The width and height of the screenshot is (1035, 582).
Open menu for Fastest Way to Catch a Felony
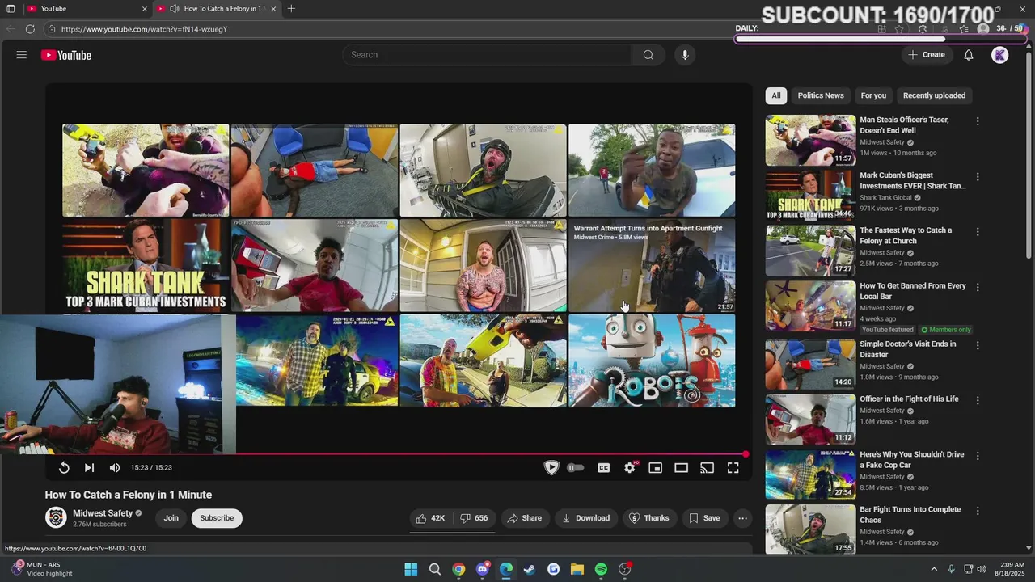[978, 232]
